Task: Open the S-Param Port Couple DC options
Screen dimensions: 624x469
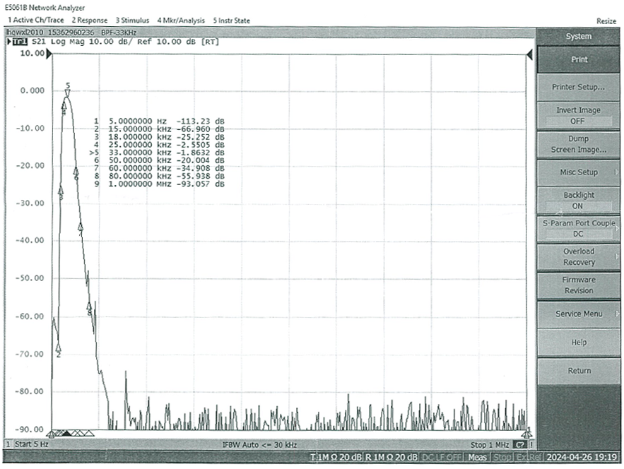Action: click(577, 228)
